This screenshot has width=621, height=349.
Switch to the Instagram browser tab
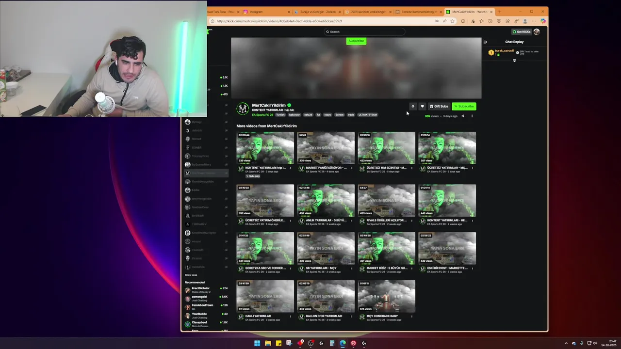tap(266, 12)
